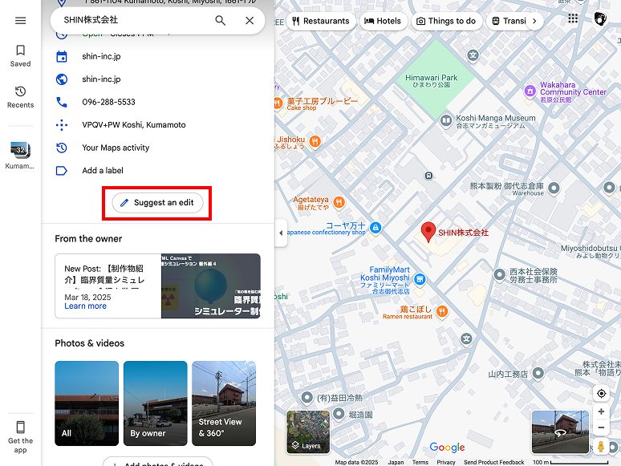Image resolution: width=621 pixels, height=466 pixels.
Task: Click FamilyMart Koshi Miyoshi store marker
Action: pos(420,280)
